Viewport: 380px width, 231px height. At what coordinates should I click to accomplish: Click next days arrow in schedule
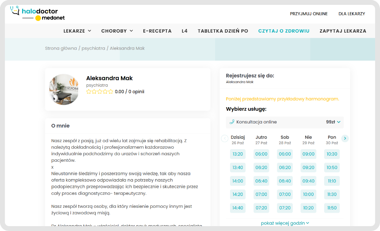click(345, 139)
